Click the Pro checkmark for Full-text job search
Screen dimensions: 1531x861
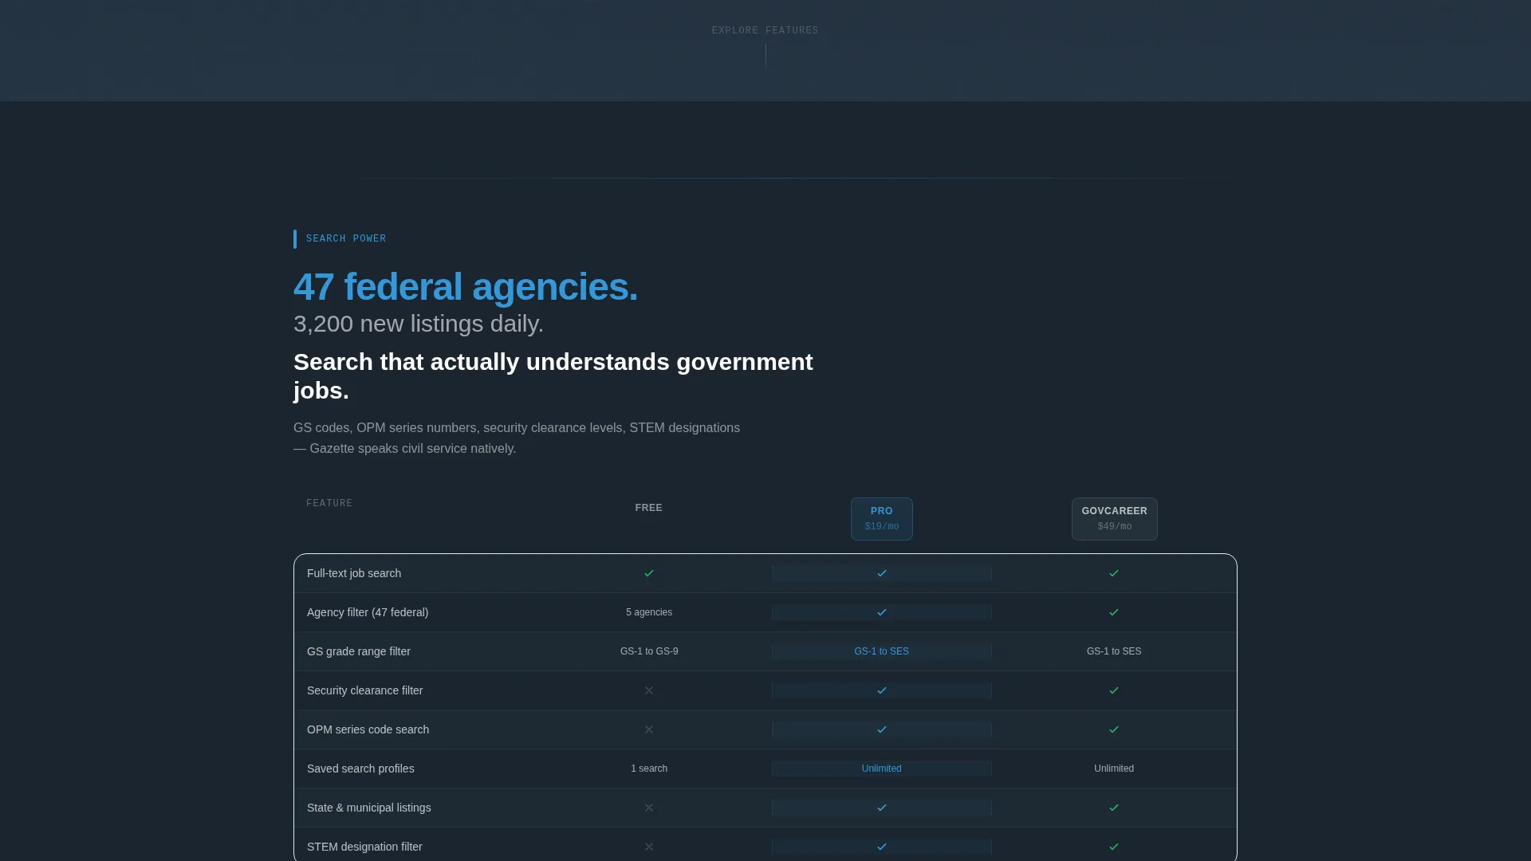pyautogui.click(x=882, y=573)
